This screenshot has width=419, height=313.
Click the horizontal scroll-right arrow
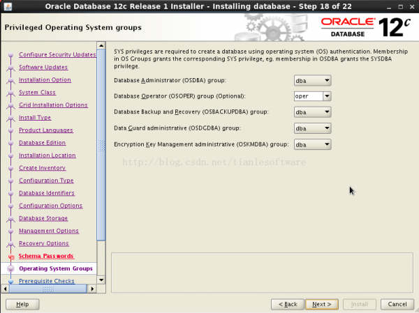pos(92,289)
